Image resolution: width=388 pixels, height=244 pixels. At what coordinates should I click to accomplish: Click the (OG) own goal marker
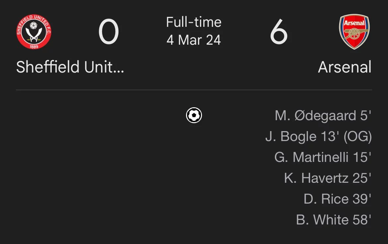(x=357, y=137)
